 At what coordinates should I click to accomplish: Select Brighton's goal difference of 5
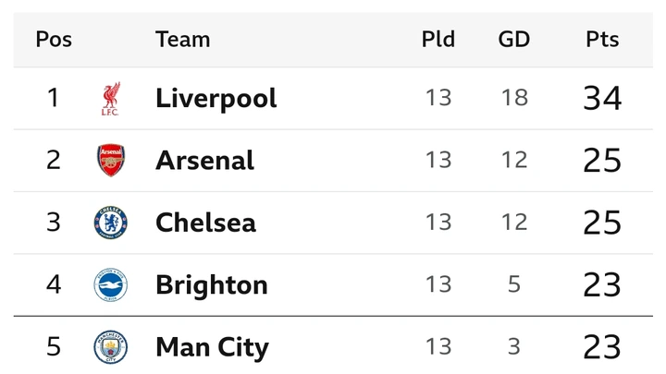(514, 284)
